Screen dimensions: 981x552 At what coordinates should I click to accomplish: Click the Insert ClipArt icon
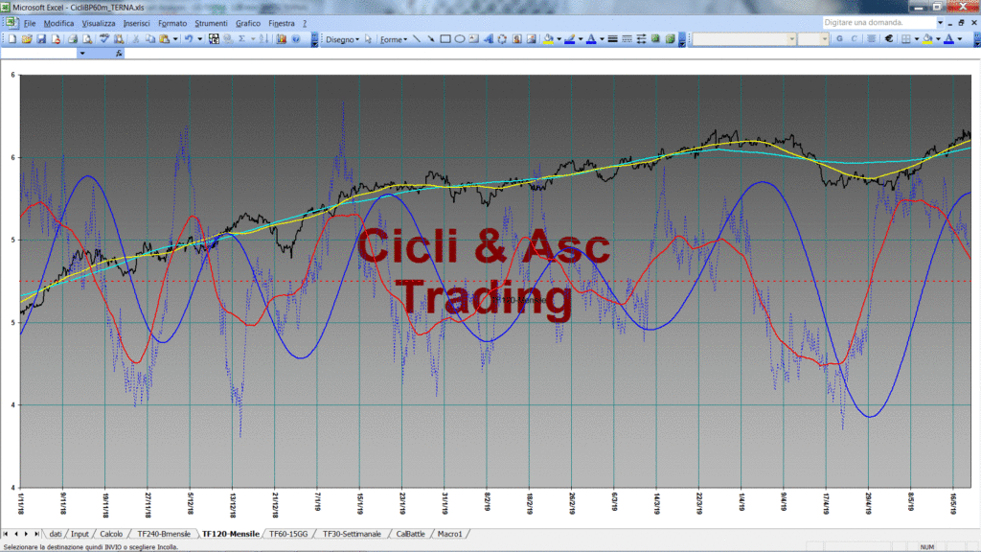[x=516, y=38]
